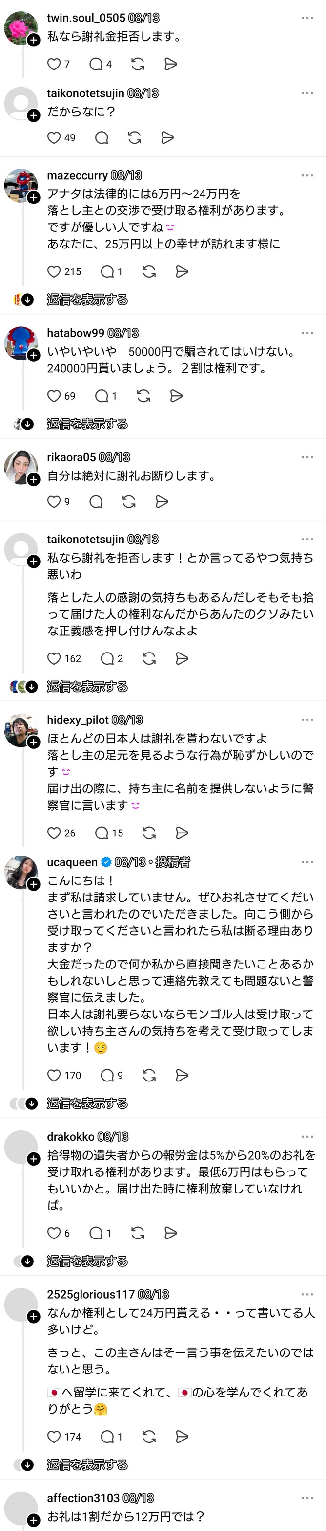Repost mazeccurry's comment
326x1531 pixels.
[x=149, y=271]
